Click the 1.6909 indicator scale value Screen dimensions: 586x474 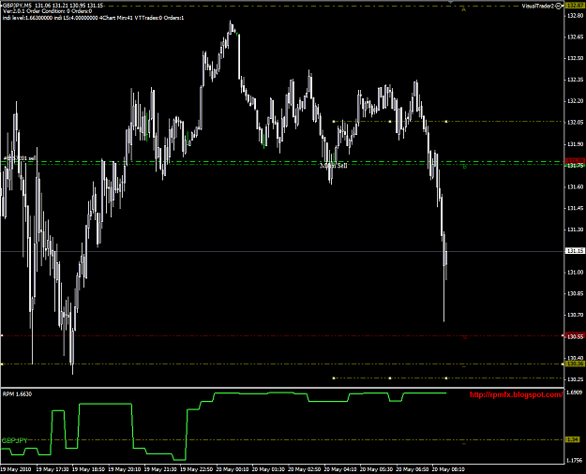point(575,393)
